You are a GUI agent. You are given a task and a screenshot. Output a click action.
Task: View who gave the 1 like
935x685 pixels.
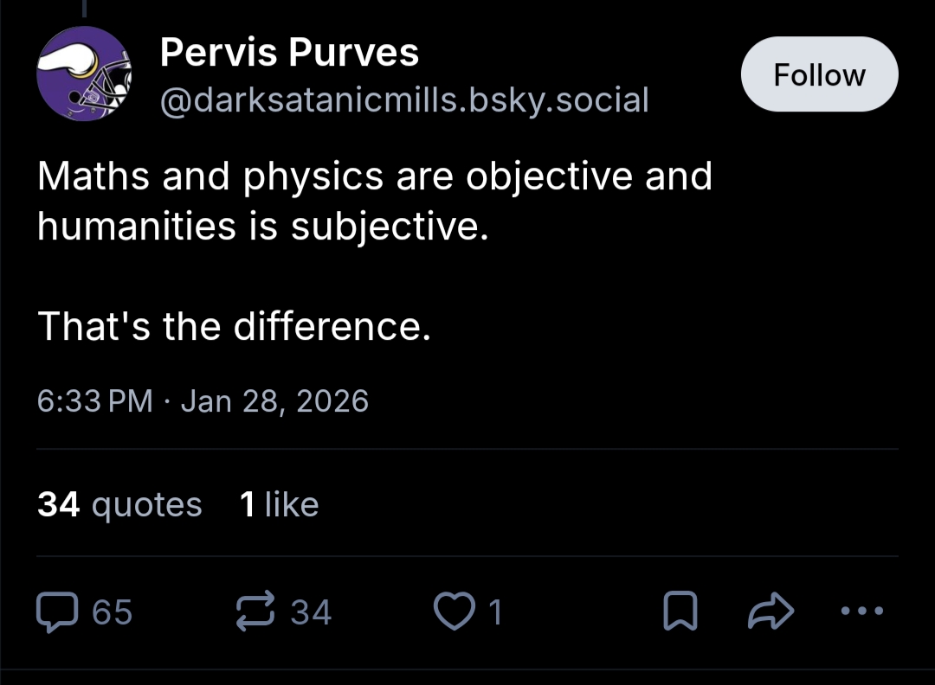pyautogui.click(x=279, y=504)
